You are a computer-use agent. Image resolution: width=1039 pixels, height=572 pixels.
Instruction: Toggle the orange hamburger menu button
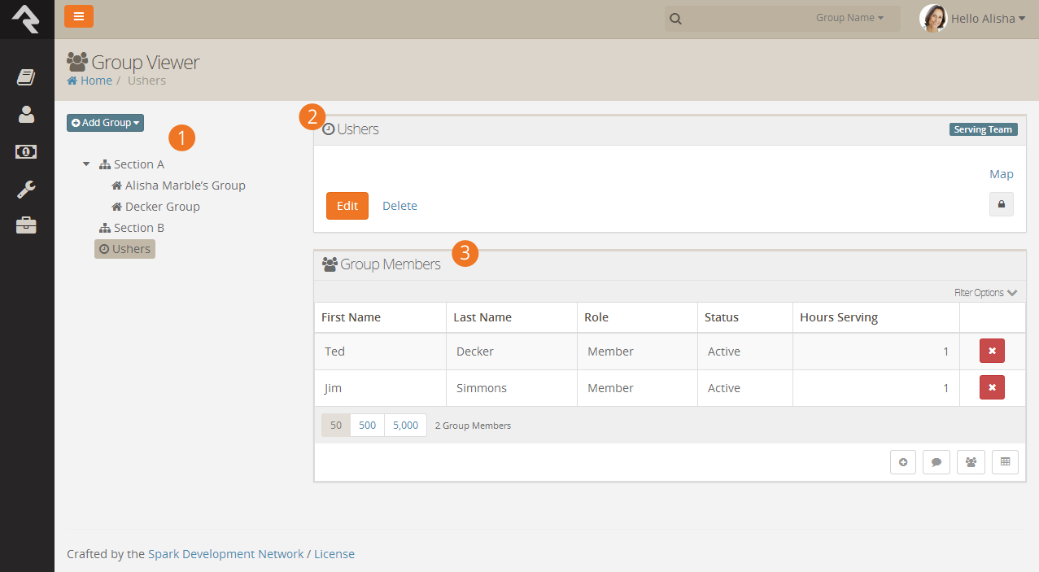[79, 16]
